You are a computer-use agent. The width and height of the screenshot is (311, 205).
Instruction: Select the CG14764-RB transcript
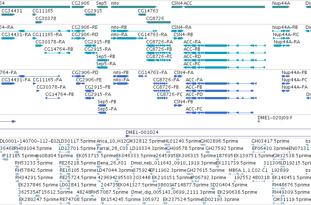coord(57,53)
